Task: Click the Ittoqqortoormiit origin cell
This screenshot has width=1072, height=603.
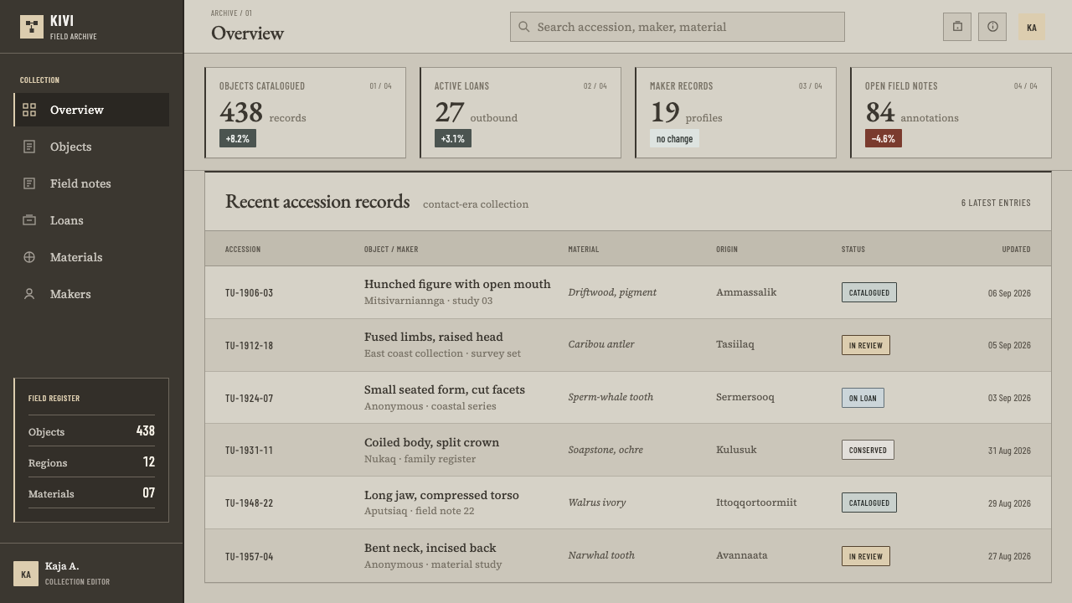Action: 756,502
